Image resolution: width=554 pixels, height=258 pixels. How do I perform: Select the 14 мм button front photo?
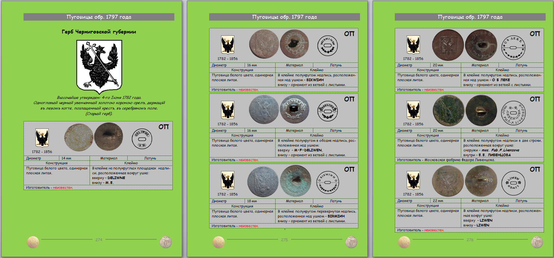(79, 138)
